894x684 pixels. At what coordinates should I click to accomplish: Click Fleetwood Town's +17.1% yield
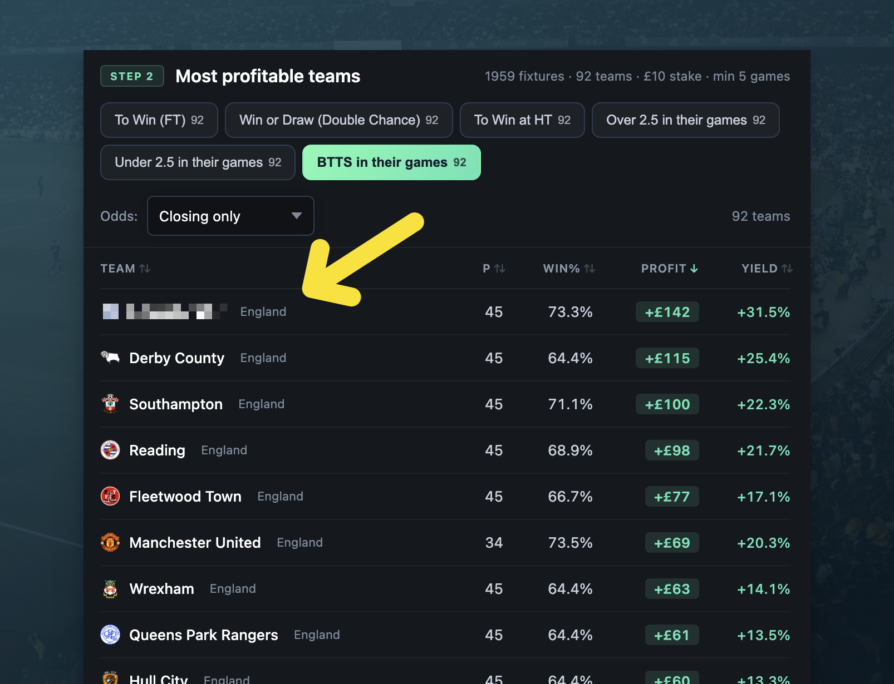click(x=764, y=497)
